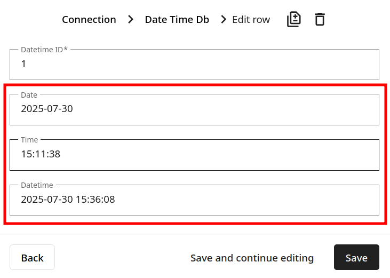Click the chevron after Connection breadcrumb
Image resolution: width=390 pixels, height=278 pixels.
pos(131,19)
